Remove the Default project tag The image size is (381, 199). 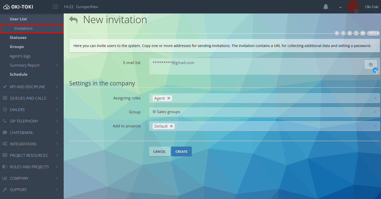pyautogui.click(x=172, y=126)
